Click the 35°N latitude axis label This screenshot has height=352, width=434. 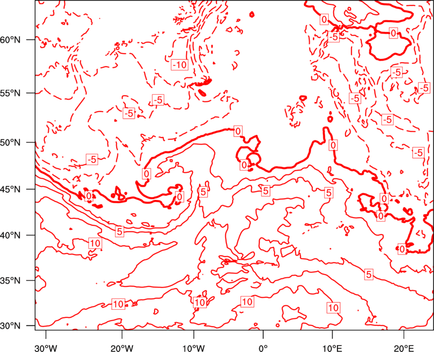[x=10, y=281]
